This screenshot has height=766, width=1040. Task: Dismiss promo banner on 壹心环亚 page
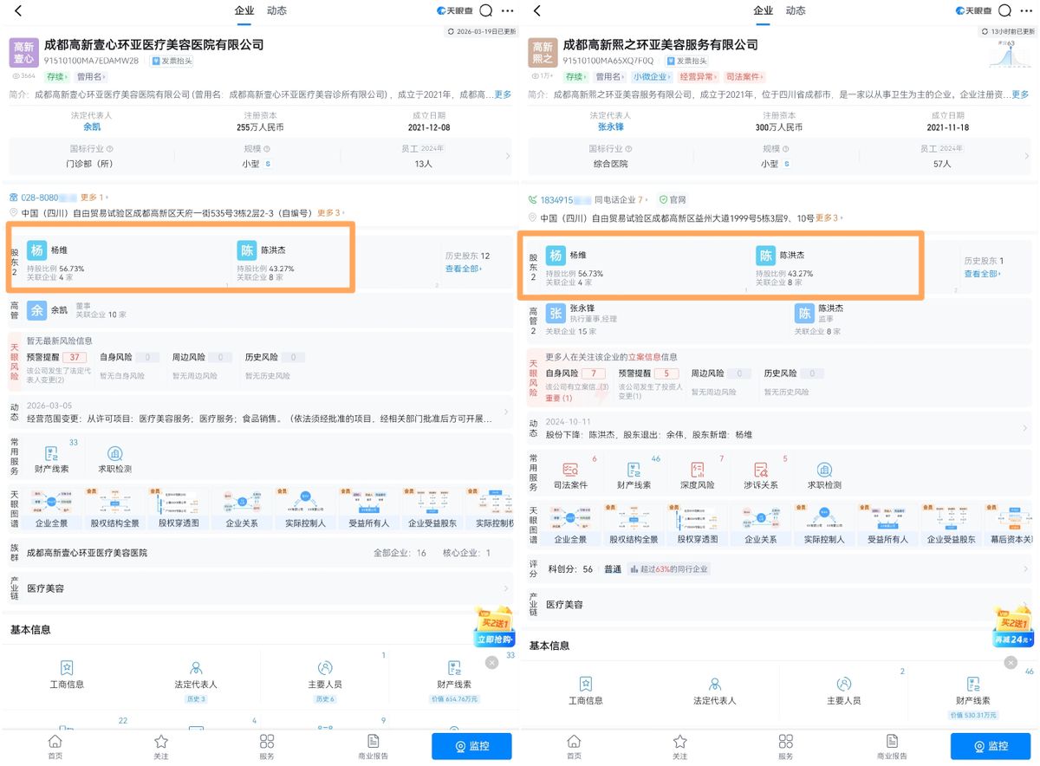click(x=491, y=663)
